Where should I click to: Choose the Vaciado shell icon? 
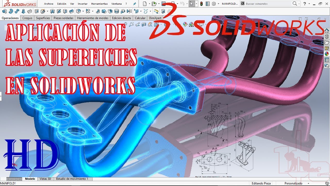click(110, 11)
